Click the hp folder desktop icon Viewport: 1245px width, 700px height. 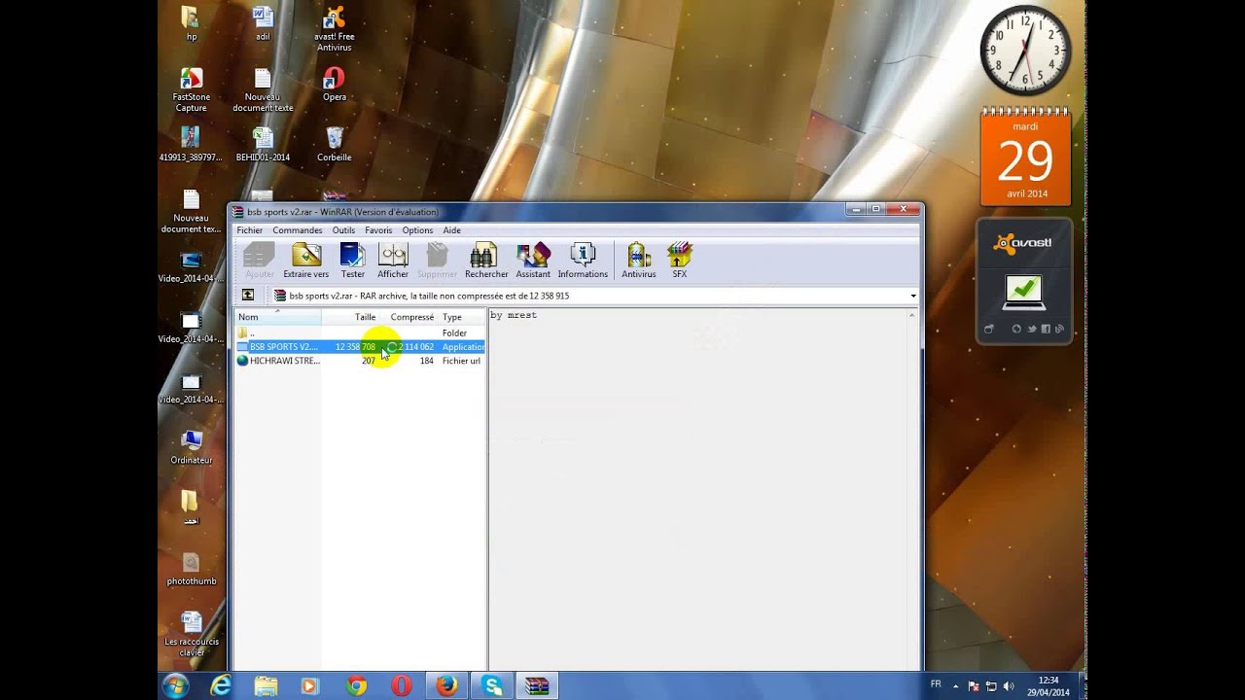point(191,24)
